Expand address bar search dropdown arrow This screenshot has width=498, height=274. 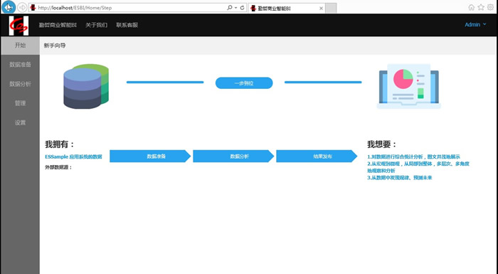point(235,8)
